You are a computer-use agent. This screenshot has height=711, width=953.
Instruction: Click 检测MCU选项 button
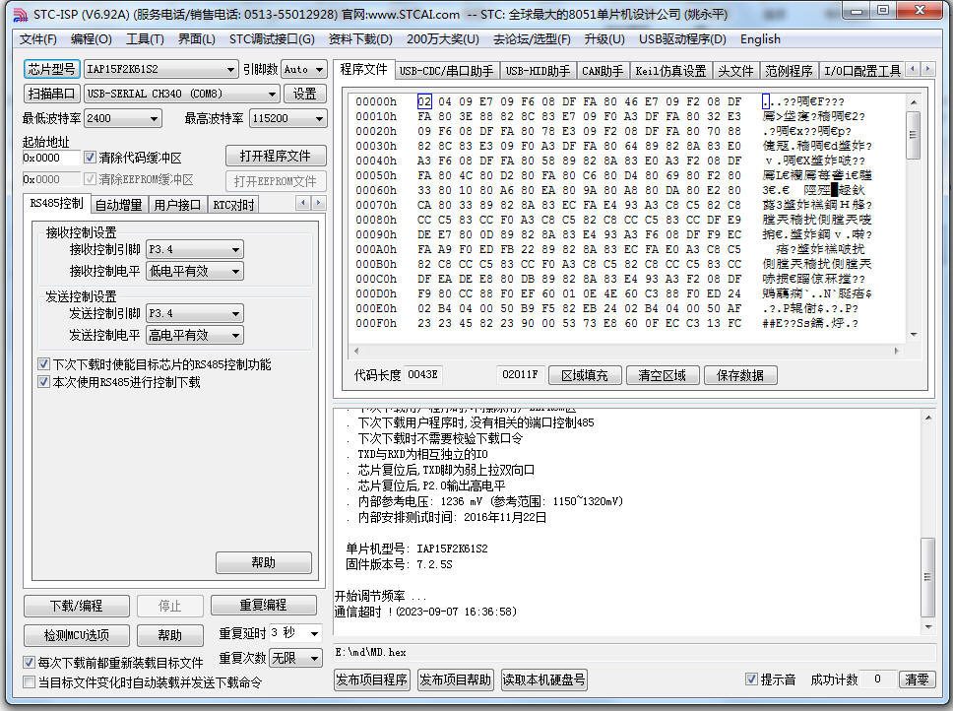coord(77,635)
